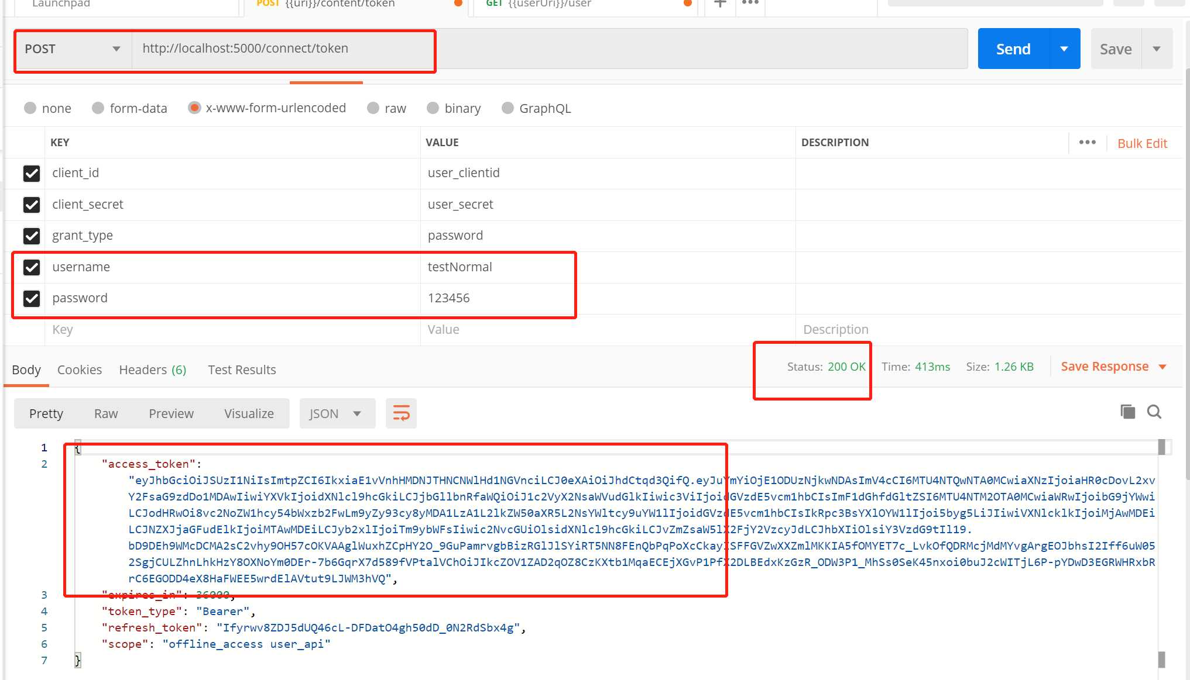Screen dimensions: 1190x680
Task: Uncheck the grant_type parameter
Action: click(x=32, y=236)
